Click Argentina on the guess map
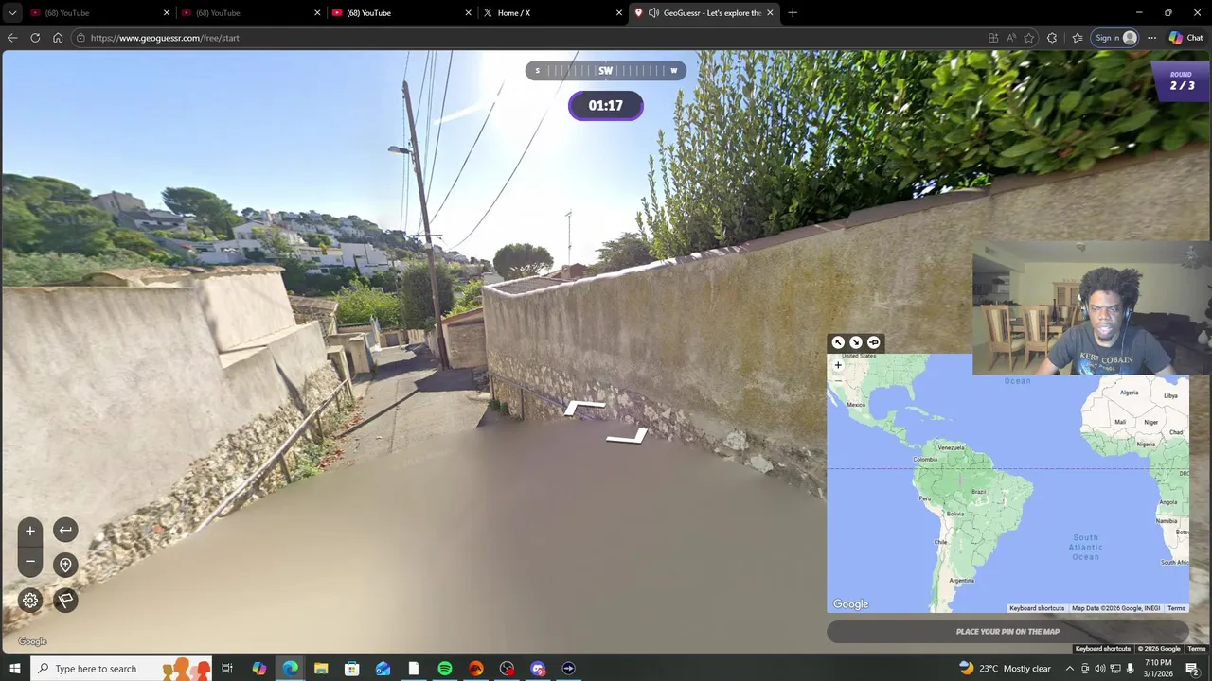This screenshot has height=681, width=1212. (961, 580)
